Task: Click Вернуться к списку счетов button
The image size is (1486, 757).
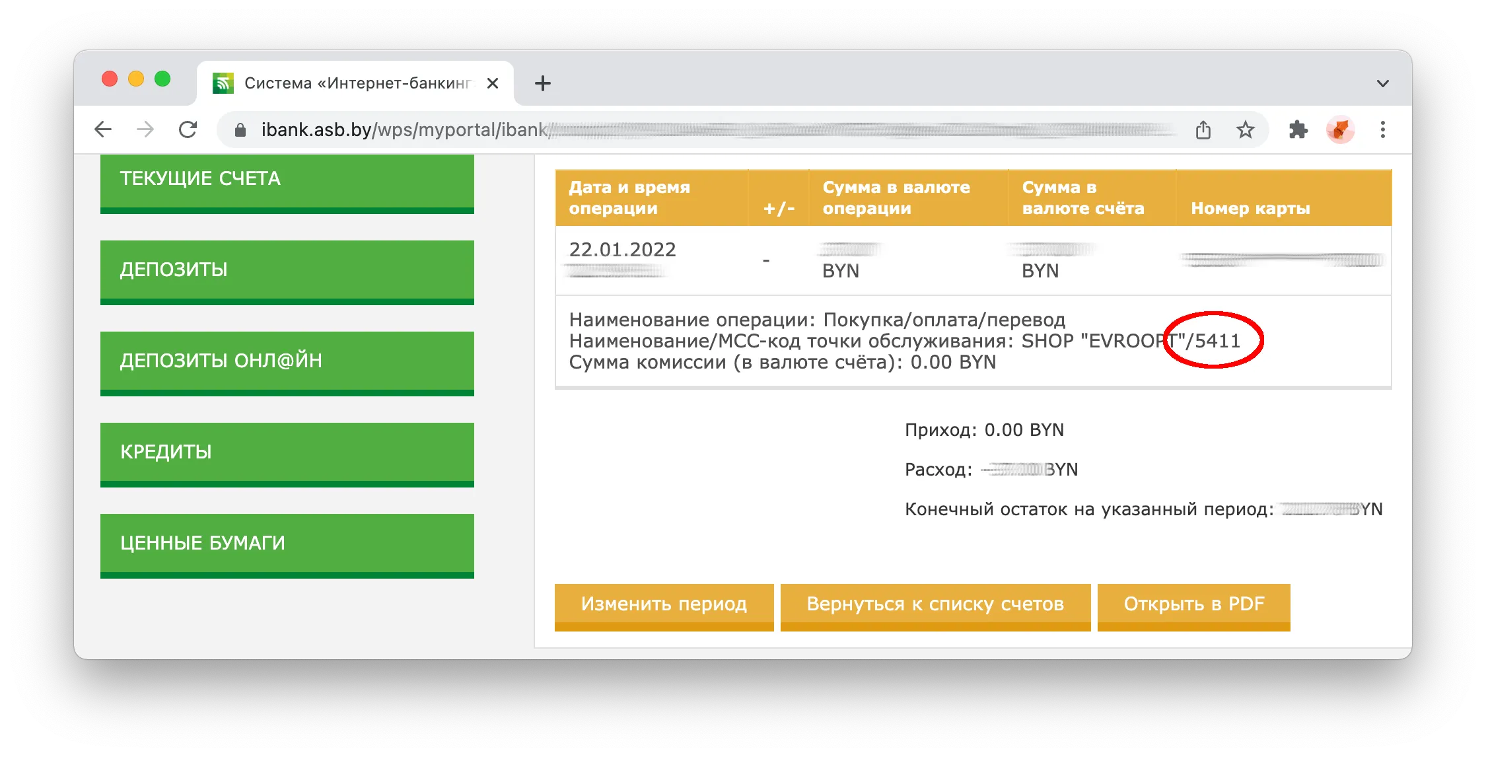Action: pyautogui.click(x=935, y=607)
